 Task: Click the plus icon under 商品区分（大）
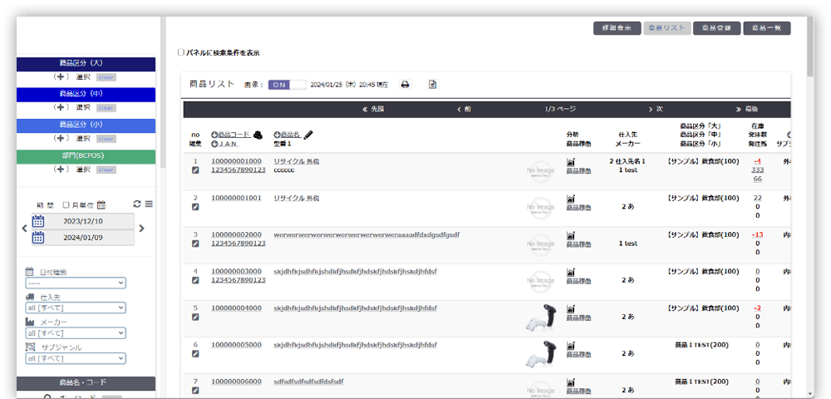pyautogui.click(x=61, y=76)
